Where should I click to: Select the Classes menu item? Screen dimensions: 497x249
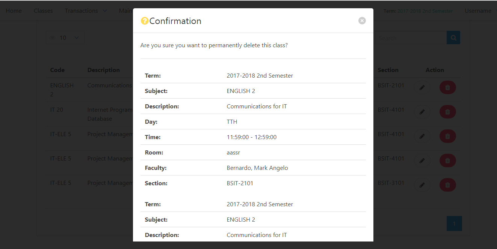(43, 10)
